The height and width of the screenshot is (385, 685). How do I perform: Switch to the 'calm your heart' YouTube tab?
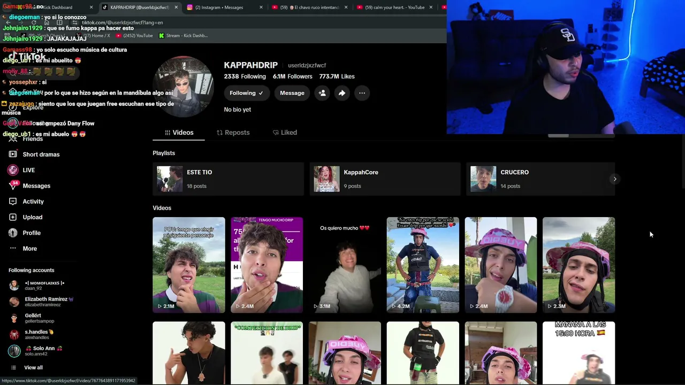pos(394,7)
